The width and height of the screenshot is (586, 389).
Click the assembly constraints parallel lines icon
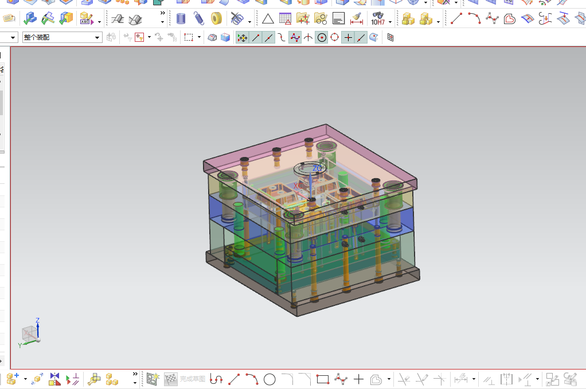(x=72, y=379)
